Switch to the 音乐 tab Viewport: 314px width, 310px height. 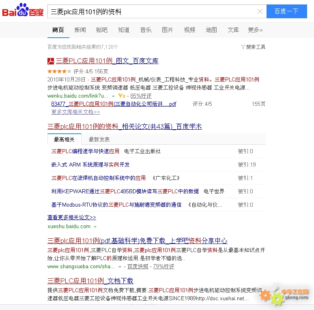(x=146, y=30)
